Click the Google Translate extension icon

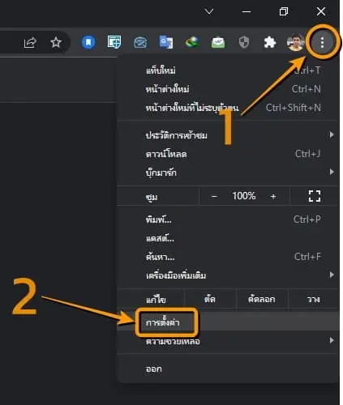[166, 42]
